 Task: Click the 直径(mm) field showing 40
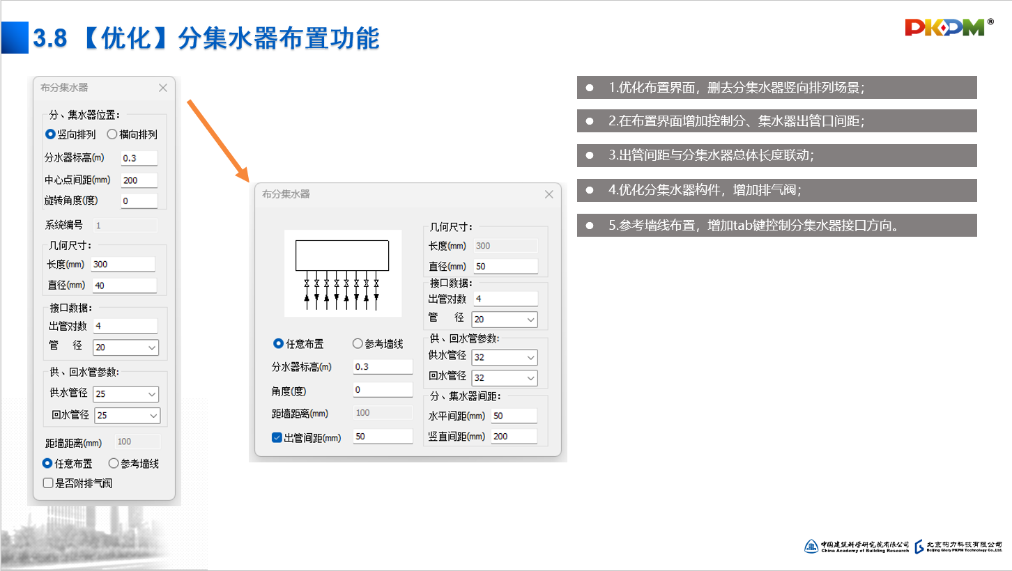click(124, 285)
